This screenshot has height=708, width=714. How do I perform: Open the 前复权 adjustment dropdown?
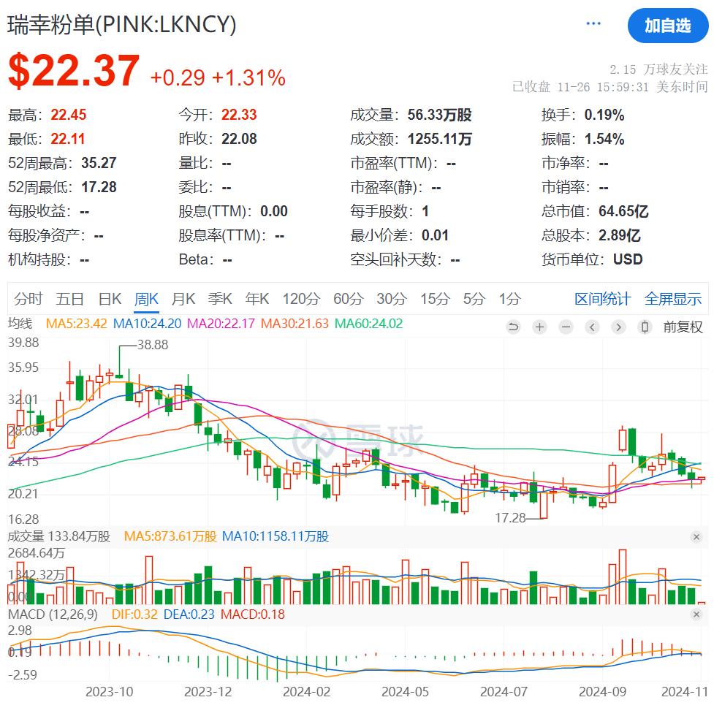[x=683, y=327]
